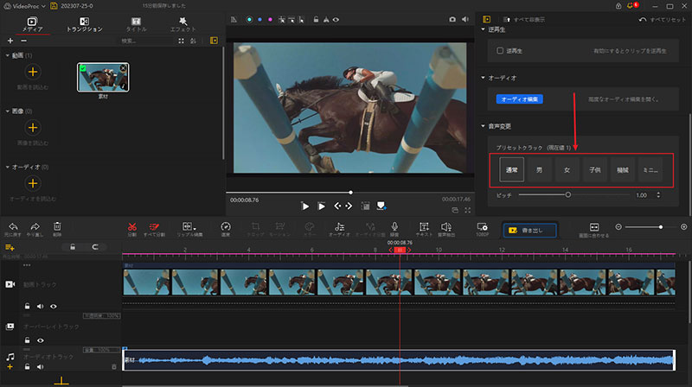Click the yellow inspector panel icon
692x387 pixels.
[x=486, y=19]
